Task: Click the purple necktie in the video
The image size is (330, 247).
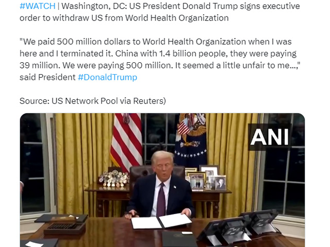Action: [x=161, y=200]
